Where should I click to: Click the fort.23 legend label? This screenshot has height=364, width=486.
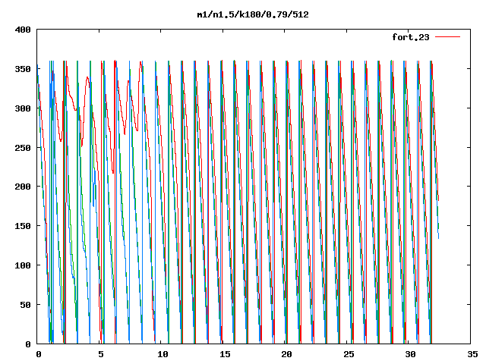click(x=411, y=37)
